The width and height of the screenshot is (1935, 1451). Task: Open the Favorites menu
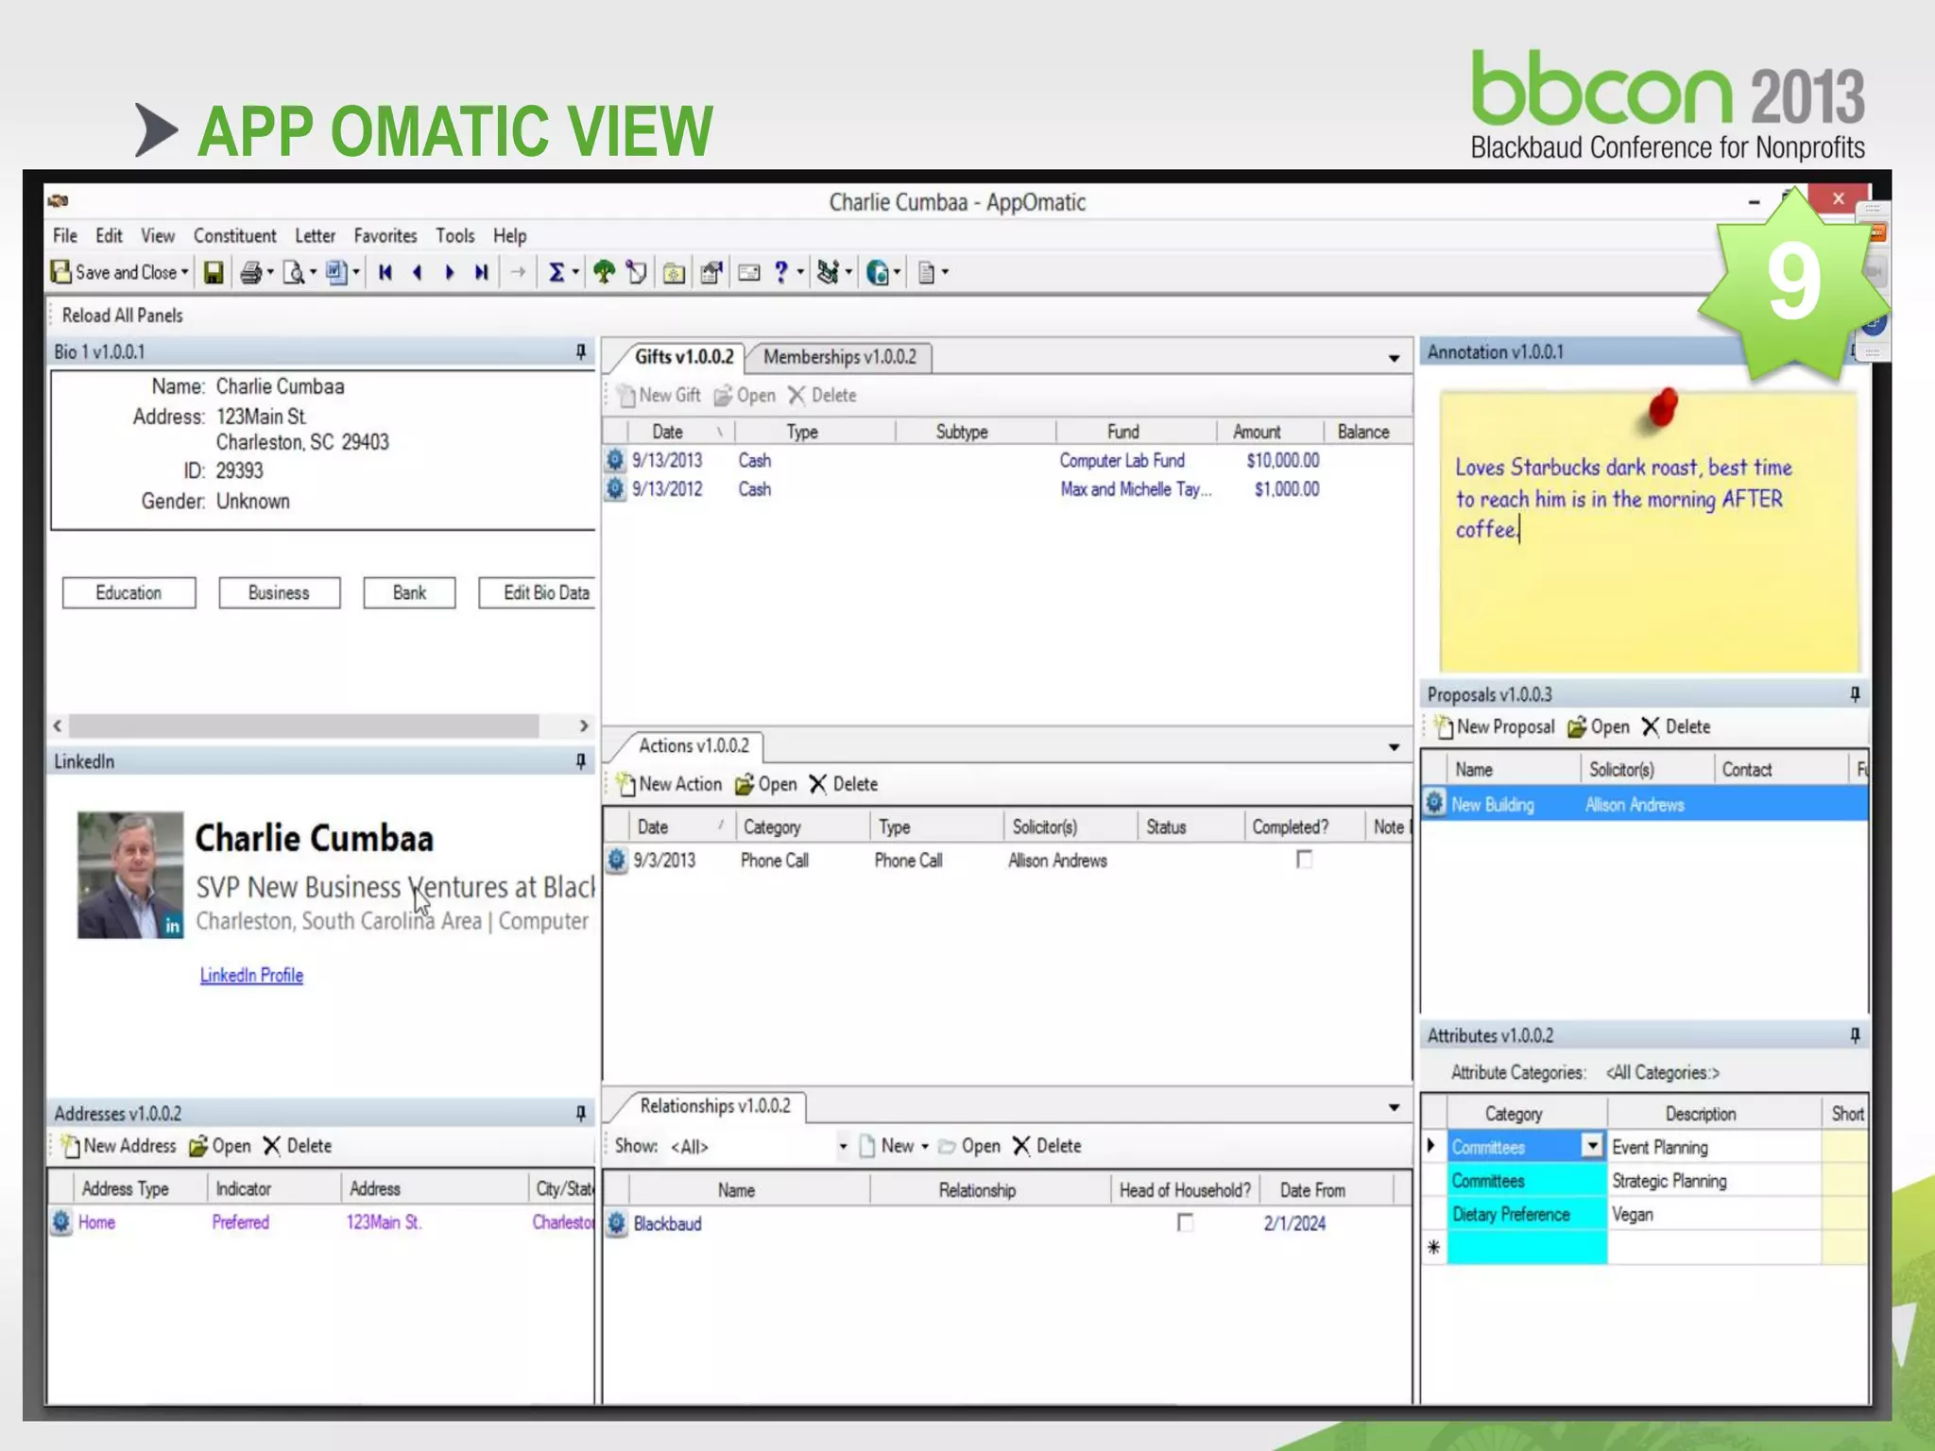(385, 235)
